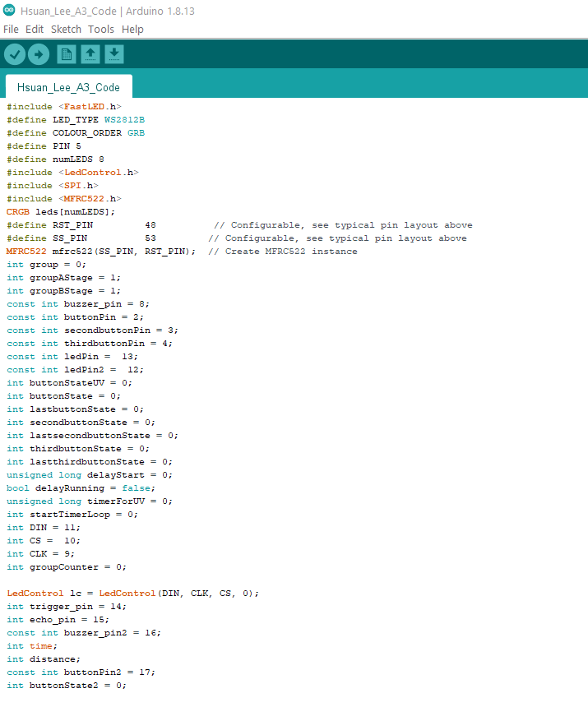Click 'const int ledPin = 13;' line

72,357
